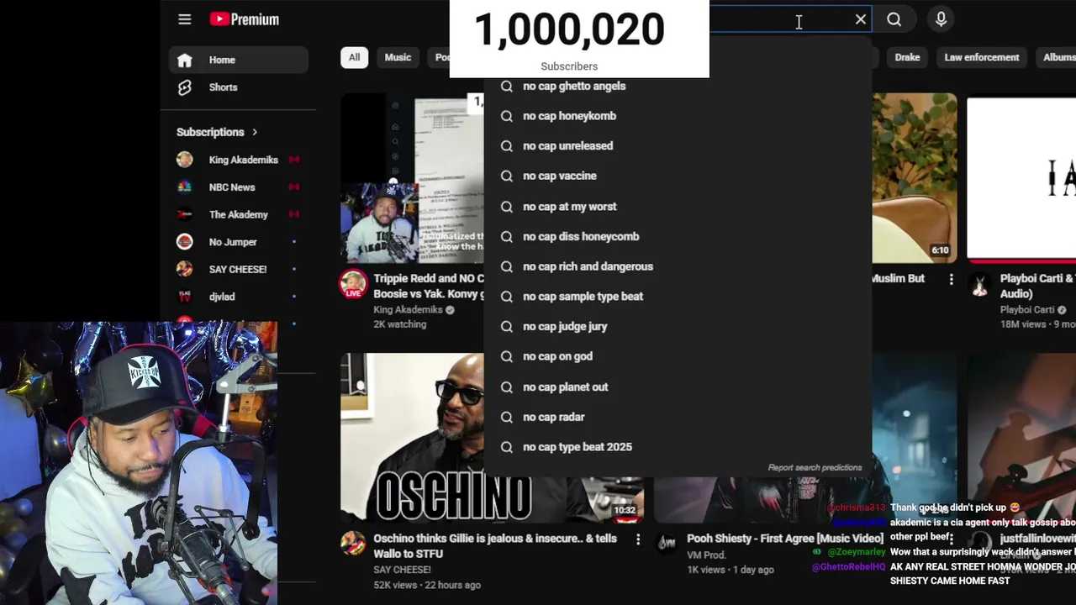The image size is (1076, 605).
Task: Choose suggestion 'no cap type beat 2025'
Action: [678, 447]
